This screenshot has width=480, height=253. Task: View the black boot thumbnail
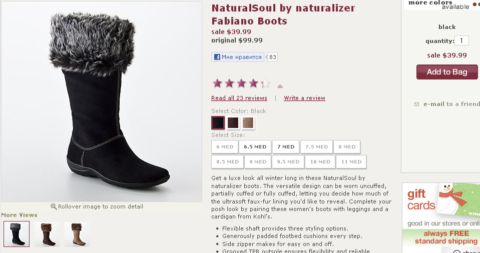tap(17, 234)
